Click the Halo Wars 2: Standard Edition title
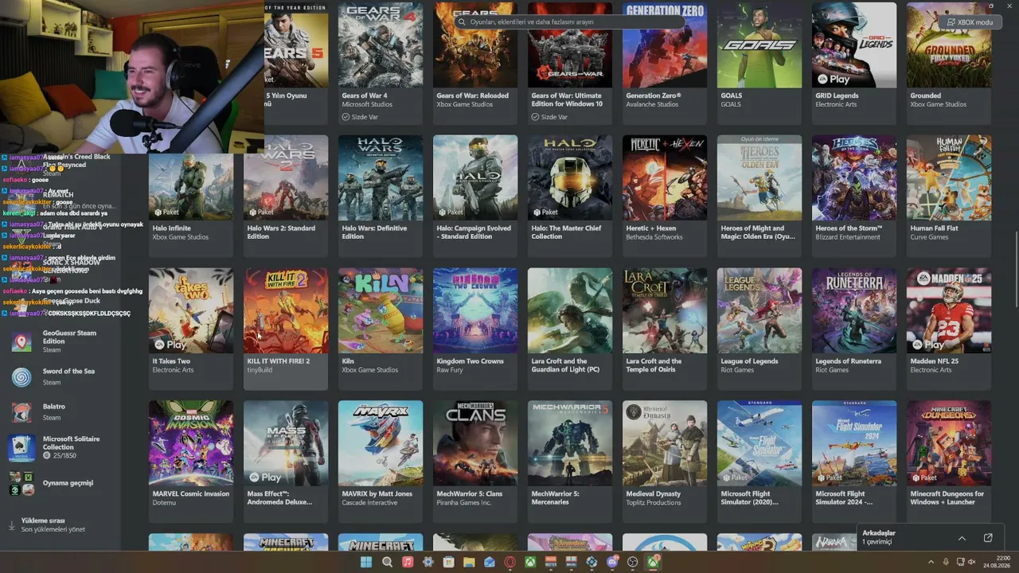 click(x=282, y=232)
